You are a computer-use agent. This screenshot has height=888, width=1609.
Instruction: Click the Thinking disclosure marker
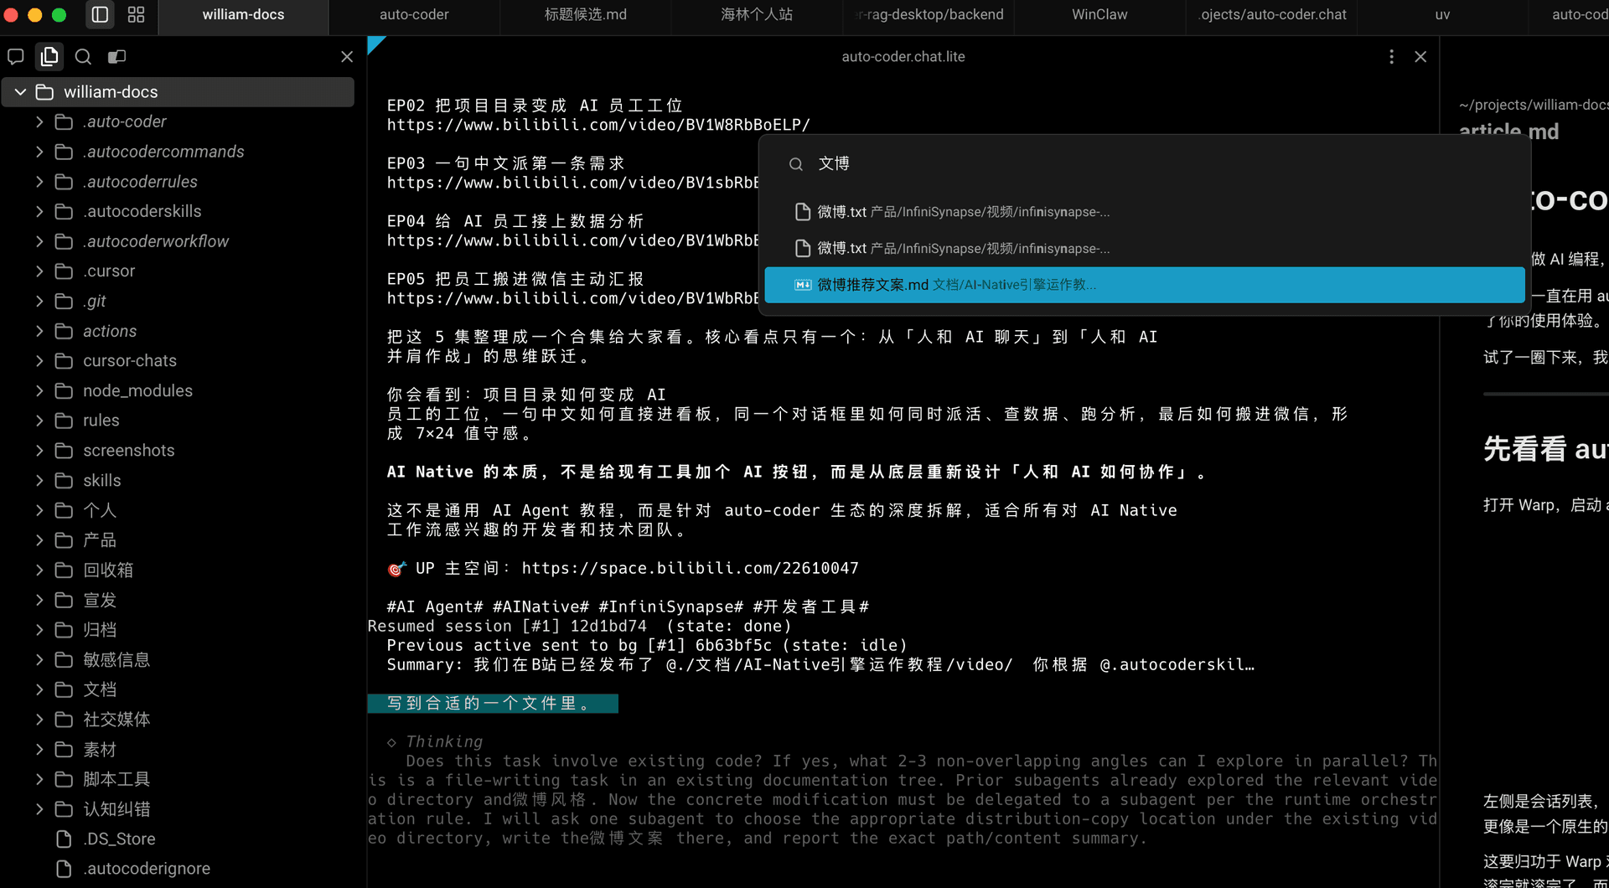(x=391, y=742)
